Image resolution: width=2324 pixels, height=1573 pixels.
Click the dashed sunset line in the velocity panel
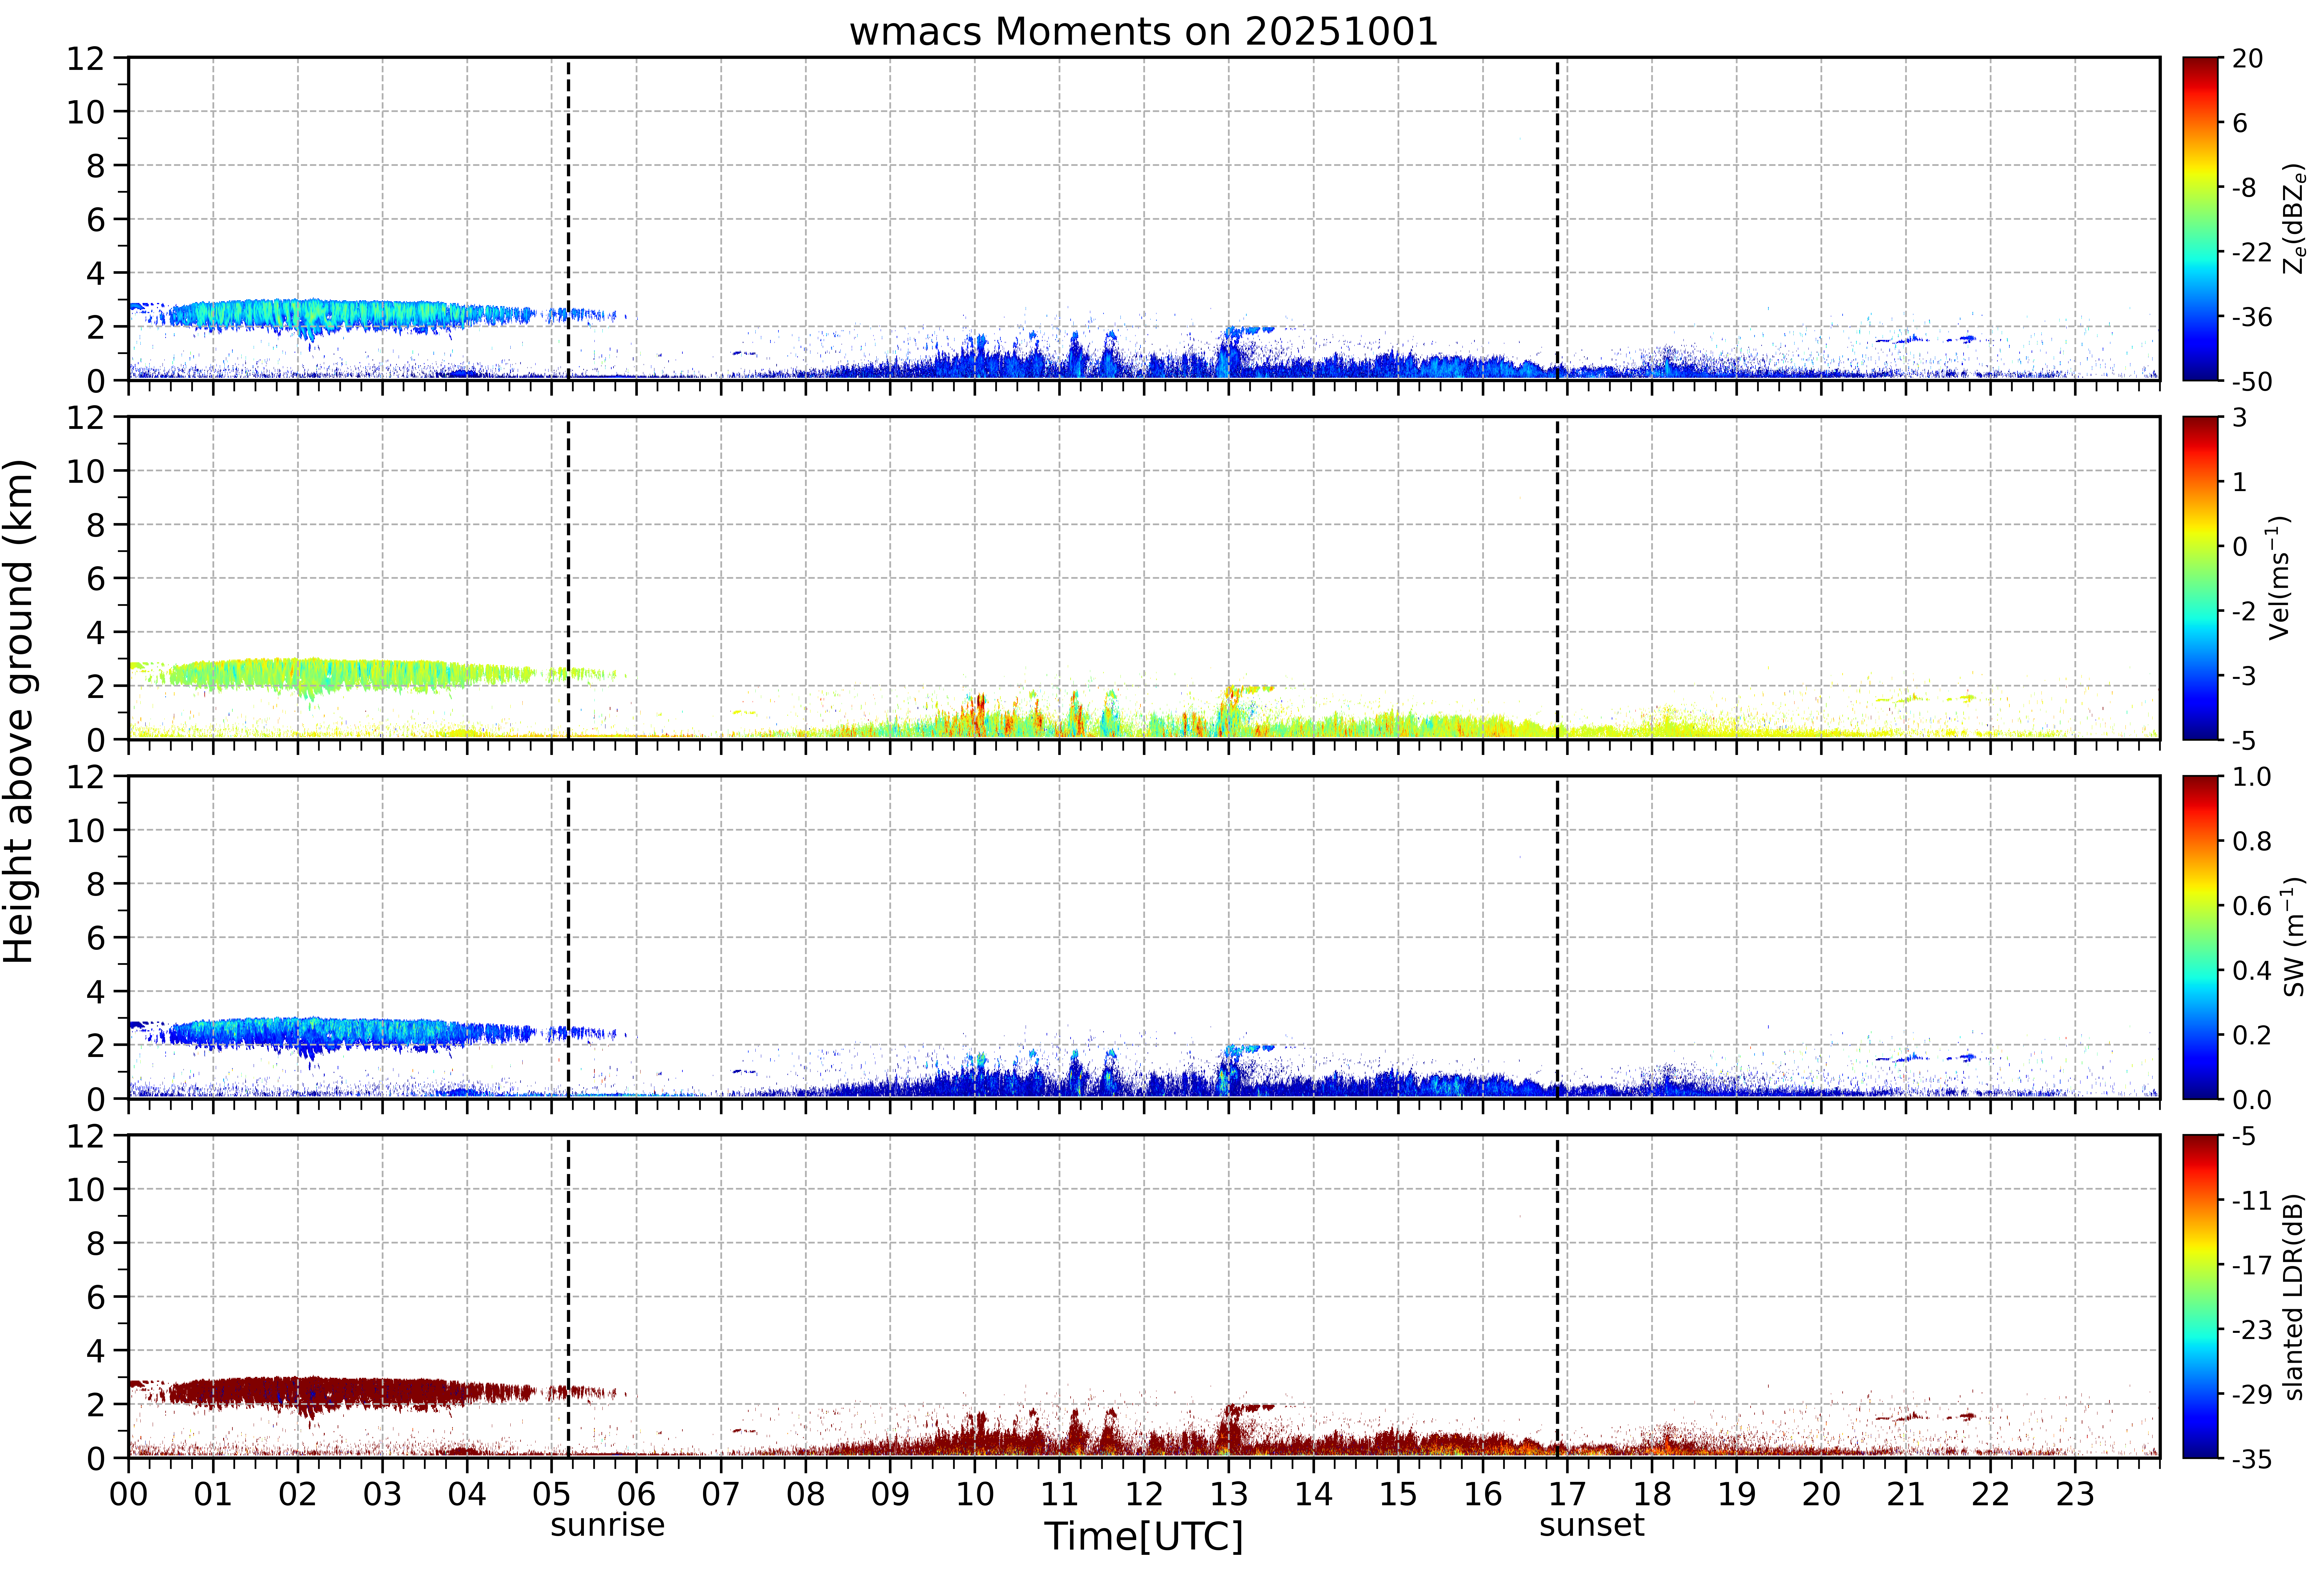pos(1557,578)
